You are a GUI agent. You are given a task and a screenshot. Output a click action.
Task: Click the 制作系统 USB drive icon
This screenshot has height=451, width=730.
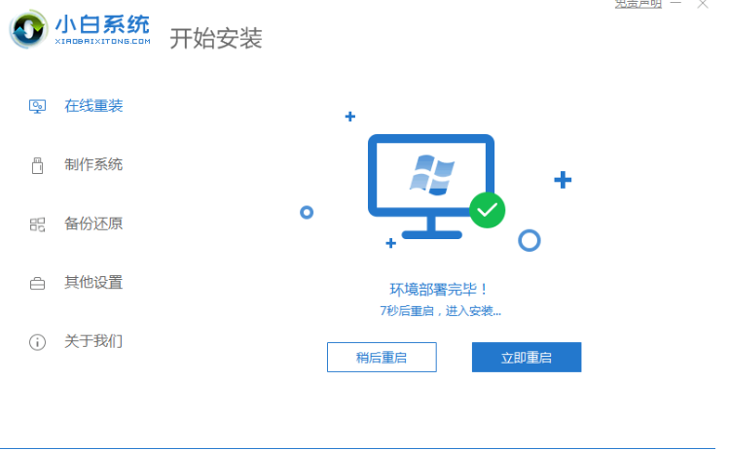coord(37,165)
